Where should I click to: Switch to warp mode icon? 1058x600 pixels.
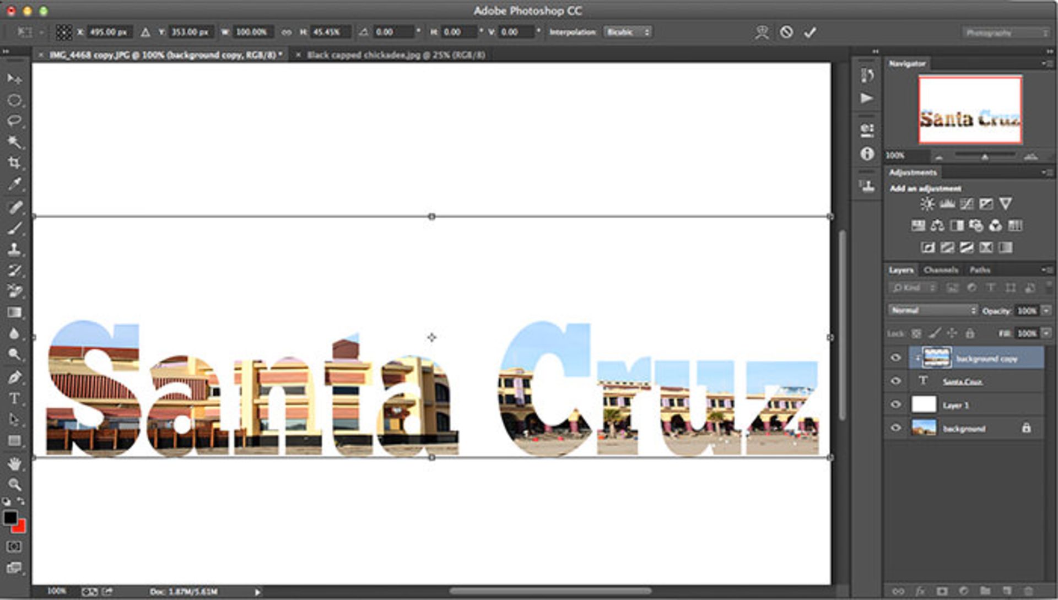762,33
